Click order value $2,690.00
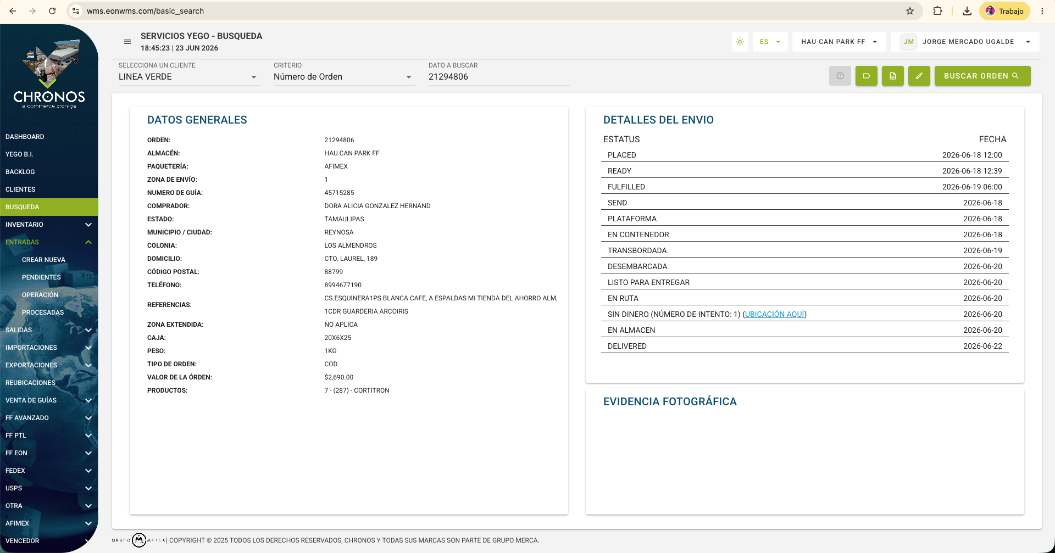 point(338,377)
